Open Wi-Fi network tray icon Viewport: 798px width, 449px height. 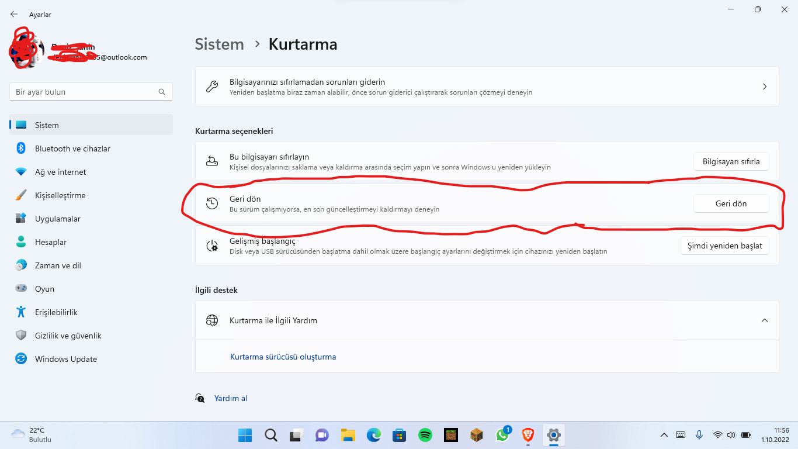[717, 435]
